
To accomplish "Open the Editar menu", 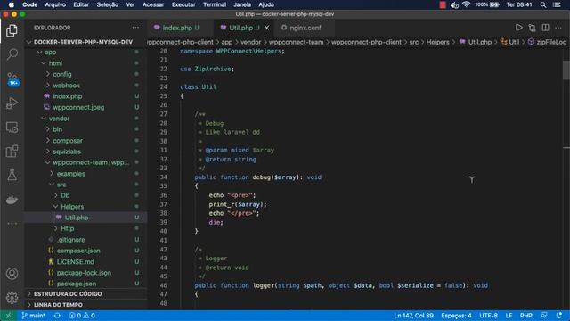I will click(81, 4).
